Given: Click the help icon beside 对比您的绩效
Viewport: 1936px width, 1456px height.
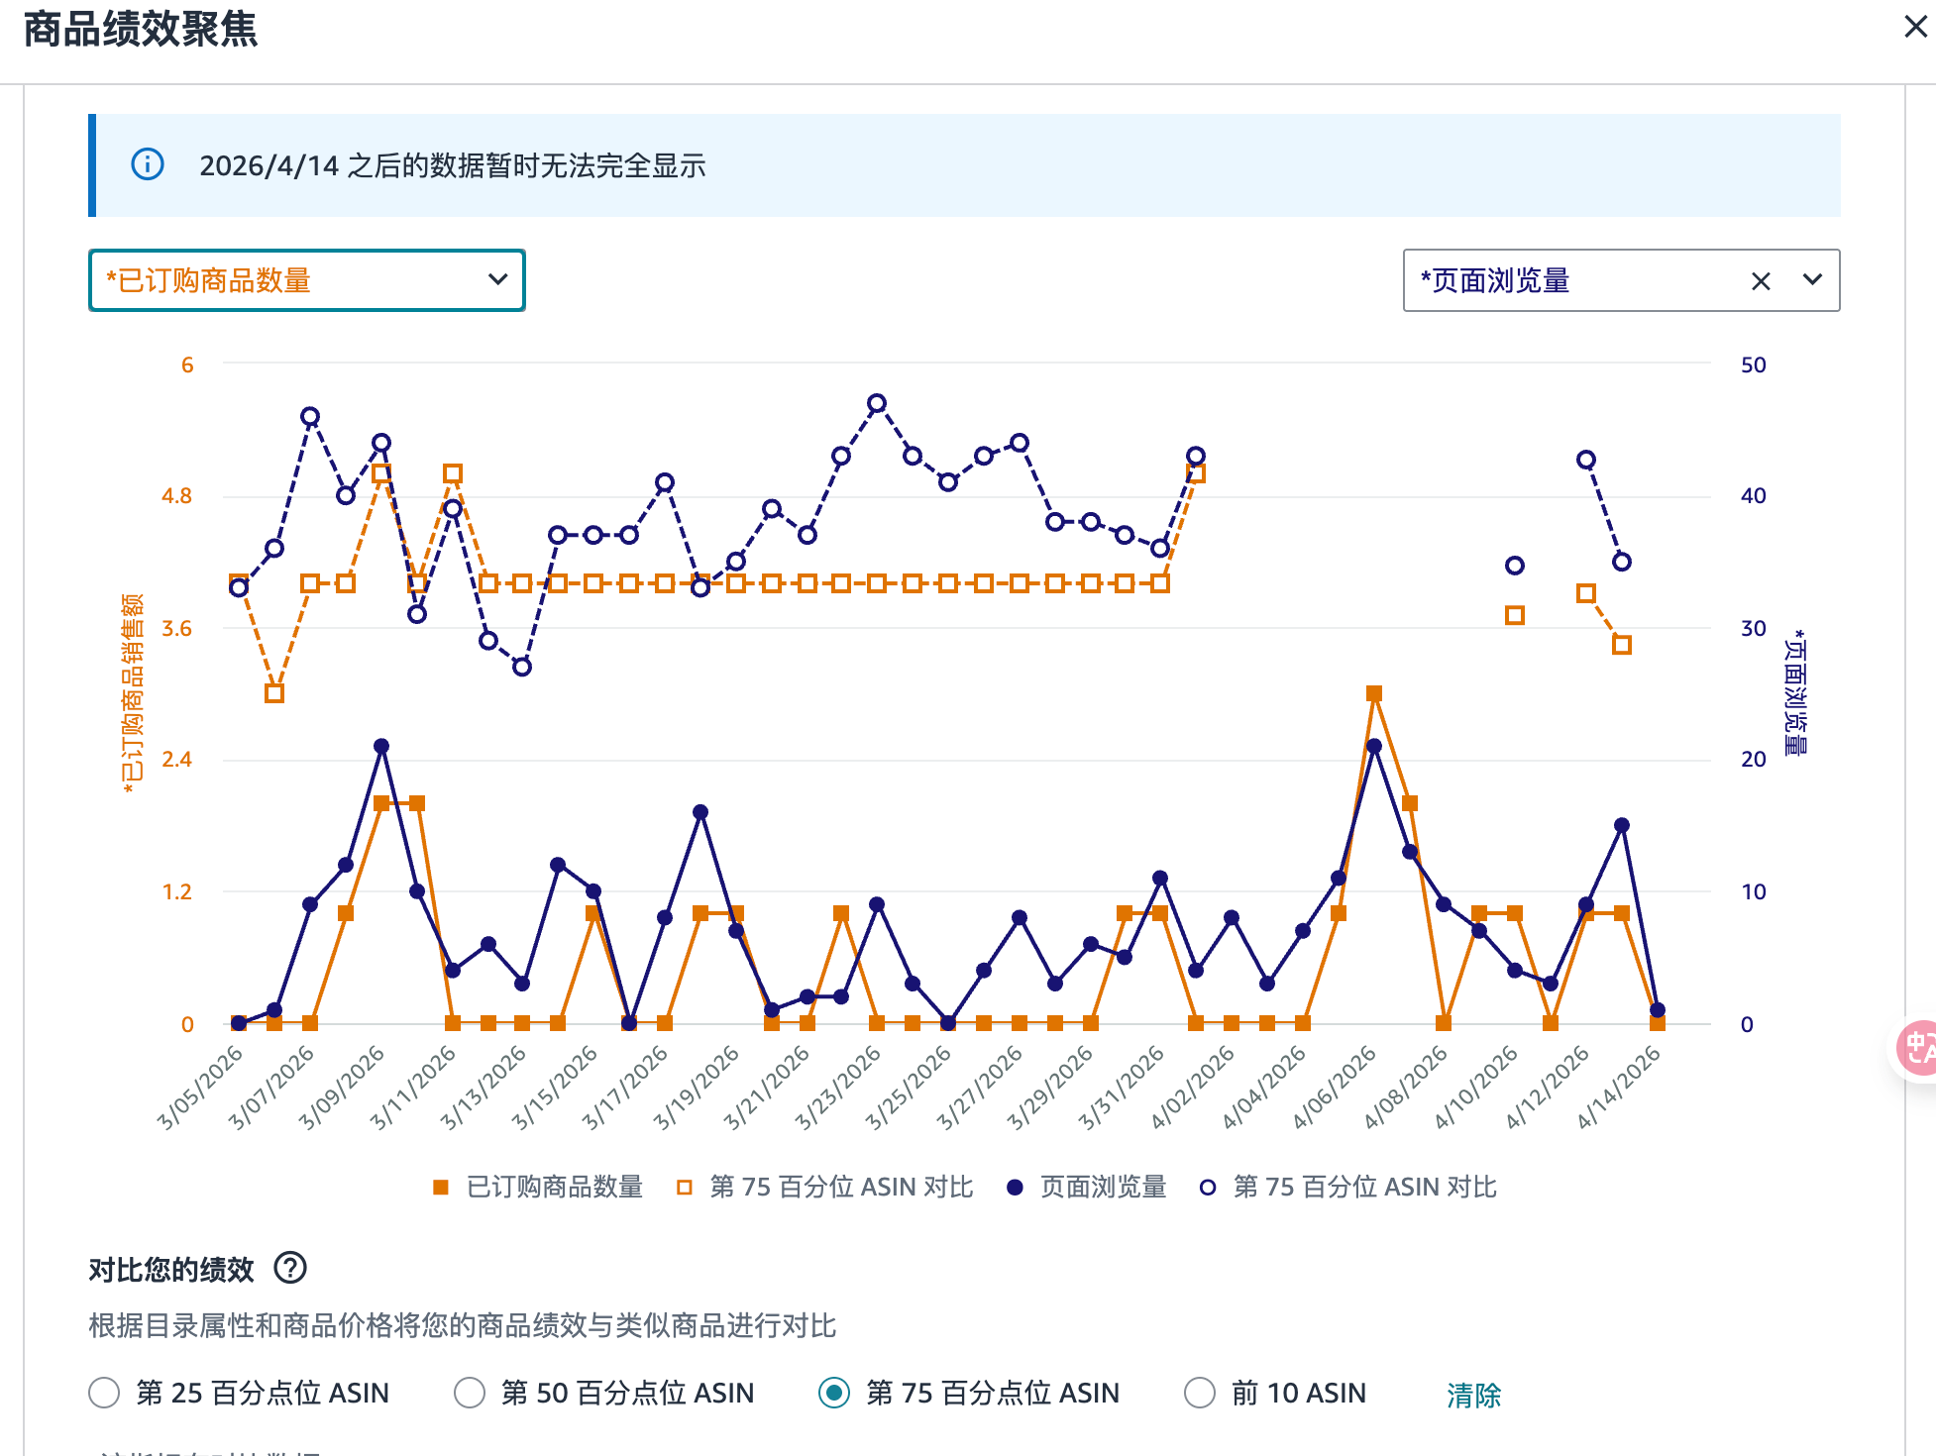Looking at the screenshot, I should (290, 1268).
